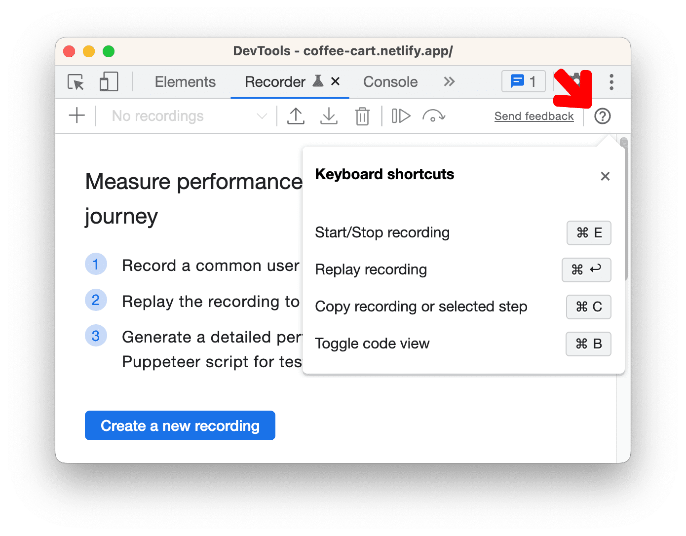Viewport: 686px width, 536px height.
Task: Close the Keyboard shortcuts popup
Action: click(605, 176)
